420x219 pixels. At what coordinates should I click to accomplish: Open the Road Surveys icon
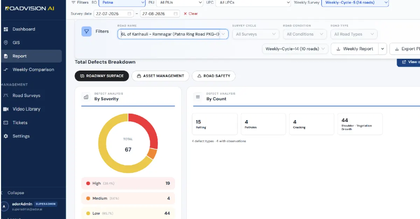pos(6,95)
